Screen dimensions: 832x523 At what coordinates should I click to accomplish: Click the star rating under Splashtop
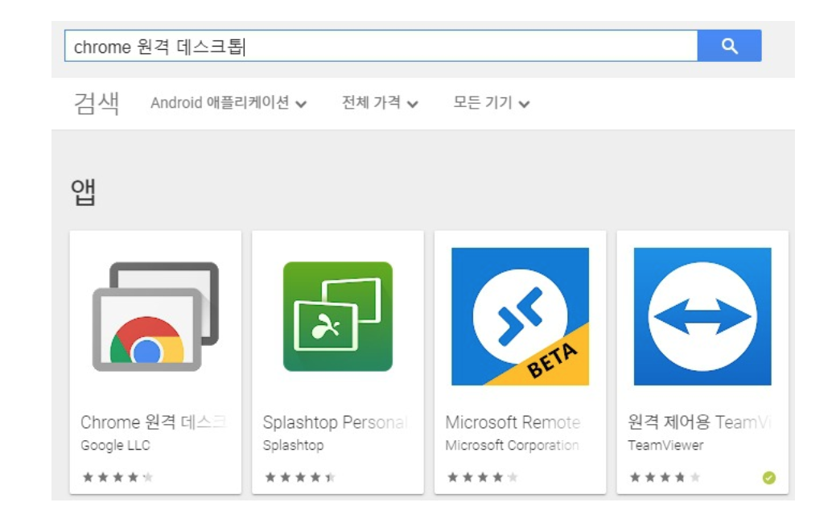pos(300,477)
